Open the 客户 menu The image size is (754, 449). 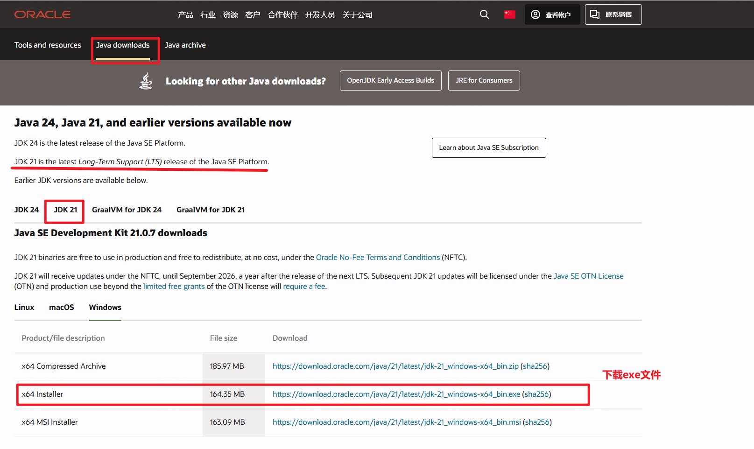(253, 15)
